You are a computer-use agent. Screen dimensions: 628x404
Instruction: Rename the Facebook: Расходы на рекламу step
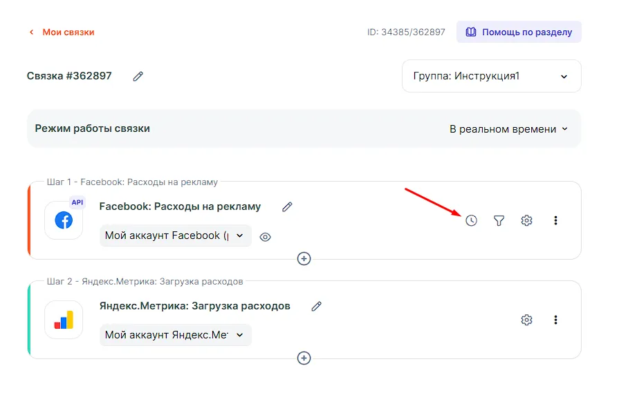287,206
